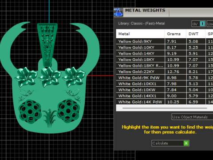Click the green arrow on Calculate

(x=186, y=143)
